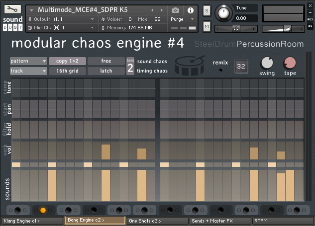
Task: Expand instrument name dropdown arrow
Action: (x=31, y=10)
